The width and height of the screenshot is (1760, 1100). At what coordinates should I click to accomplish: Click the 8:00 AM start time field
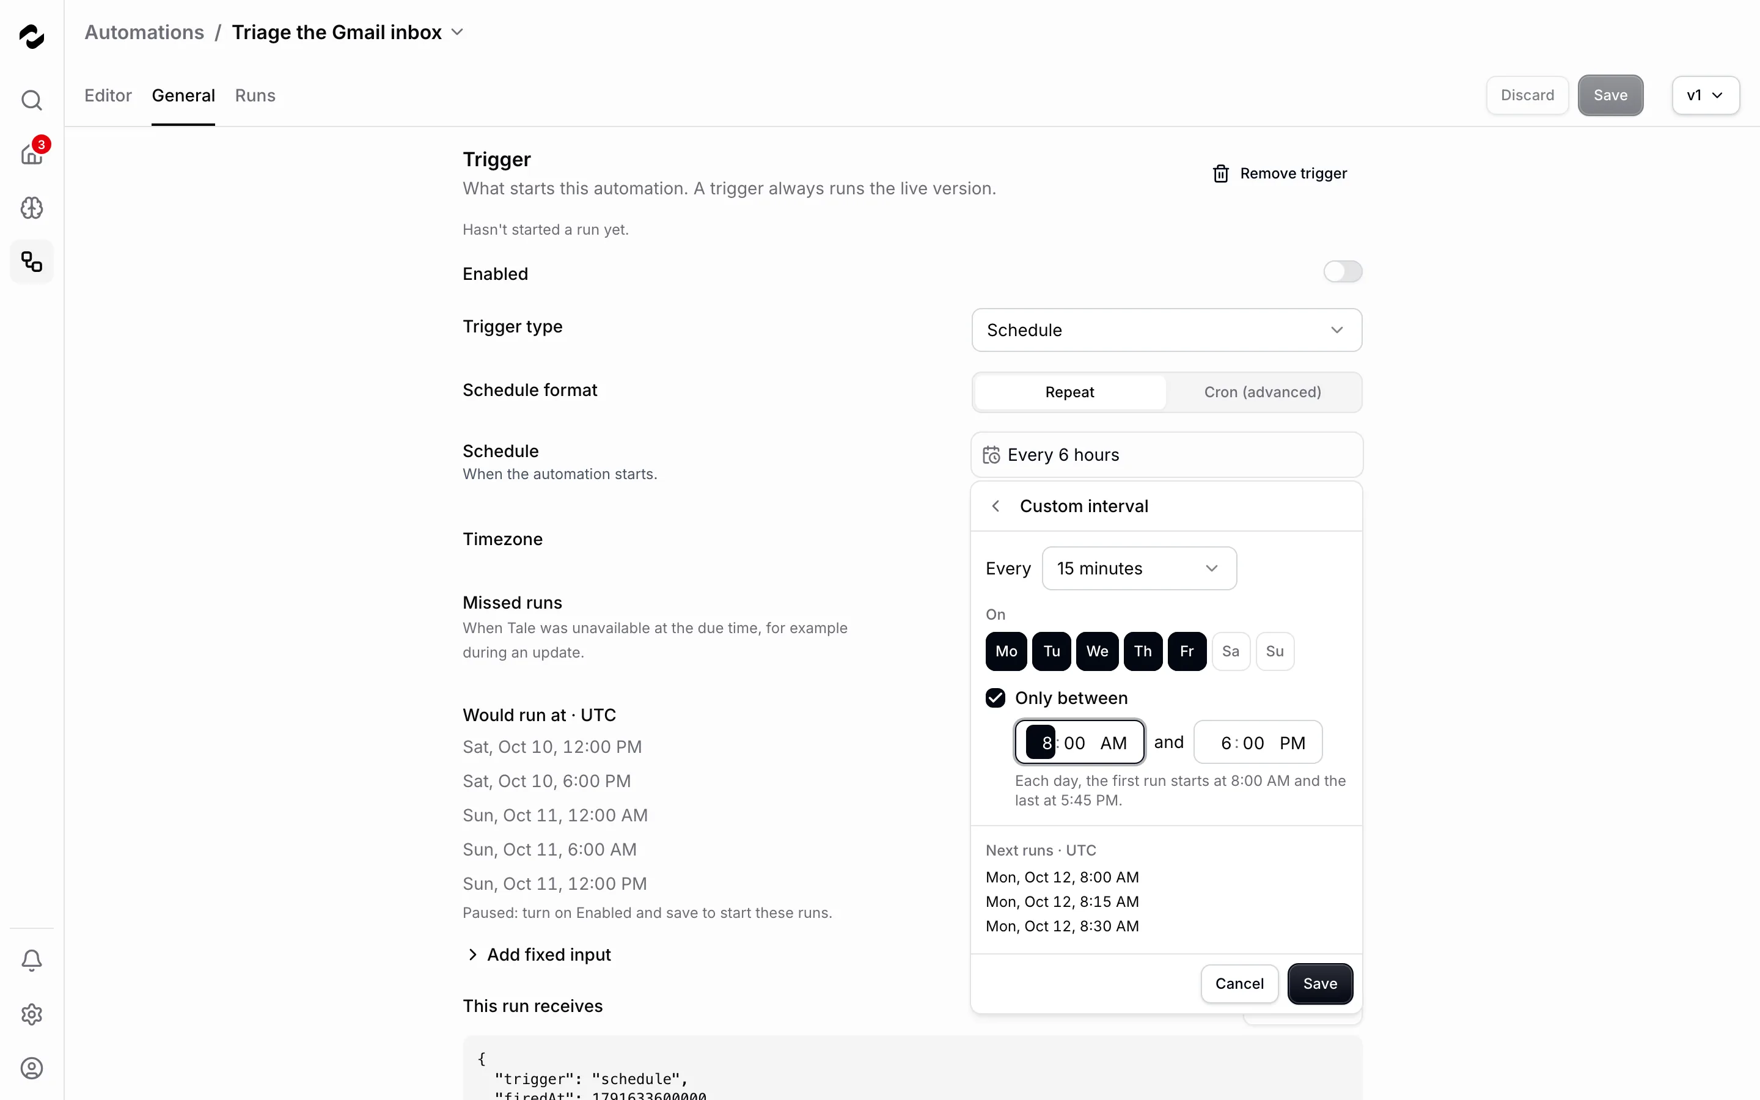[1079, 742]
